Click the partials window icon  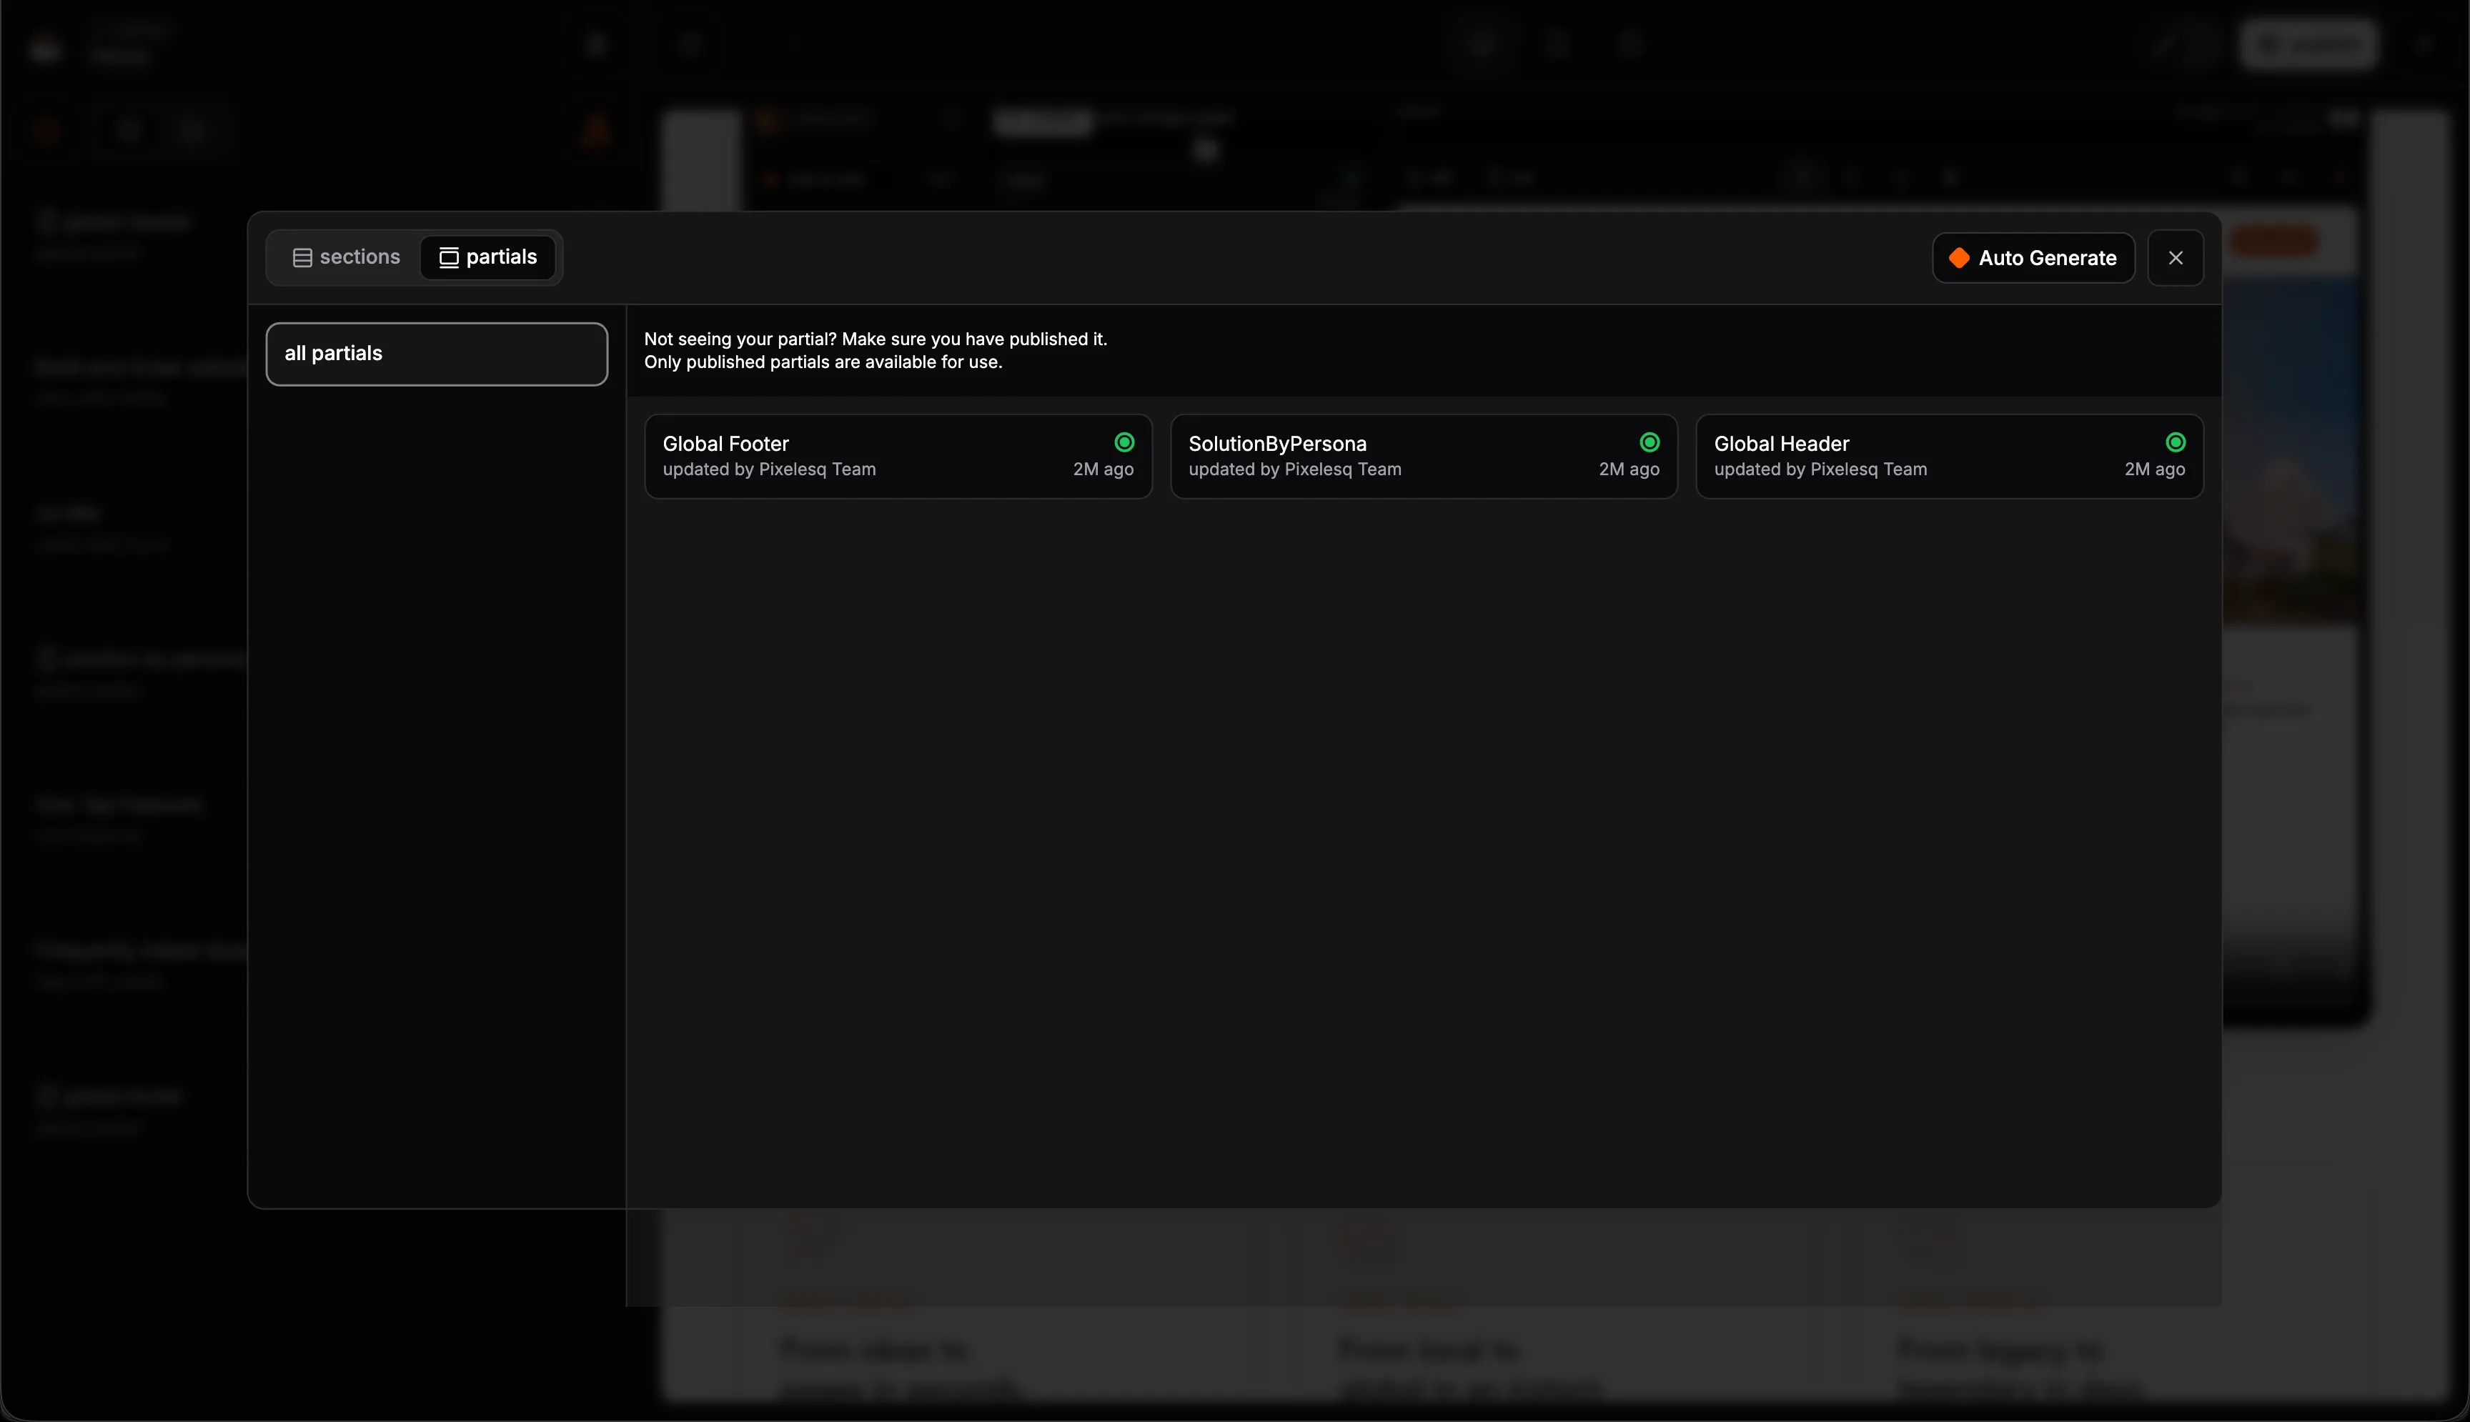click(448, 258)
